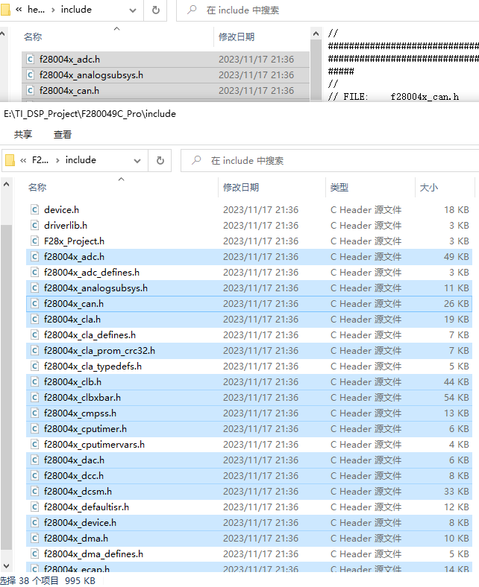Click the E:\TI_DSP_Project\F280049C_Pro\include window title
The width and height of the screenshot is (479, 587).
click(90, 114)
